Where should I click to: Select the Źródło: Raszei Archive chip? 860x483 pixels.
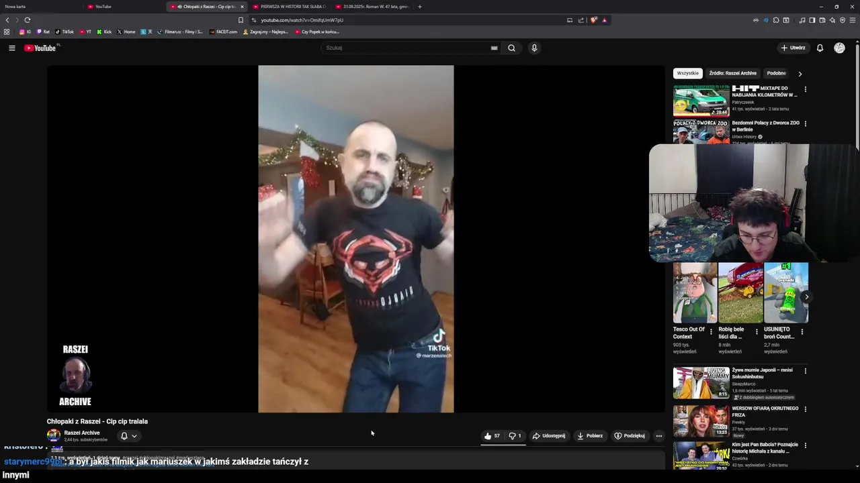tap(732, 73)
